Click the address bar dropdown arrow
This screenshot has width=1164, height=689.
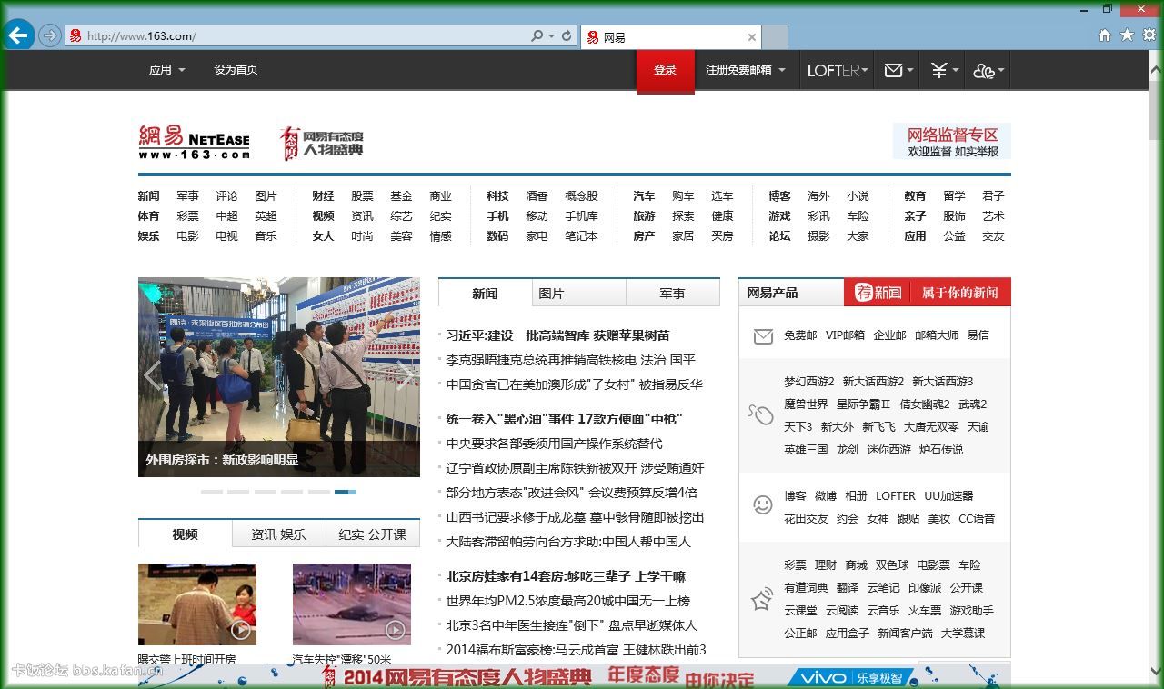551,36
